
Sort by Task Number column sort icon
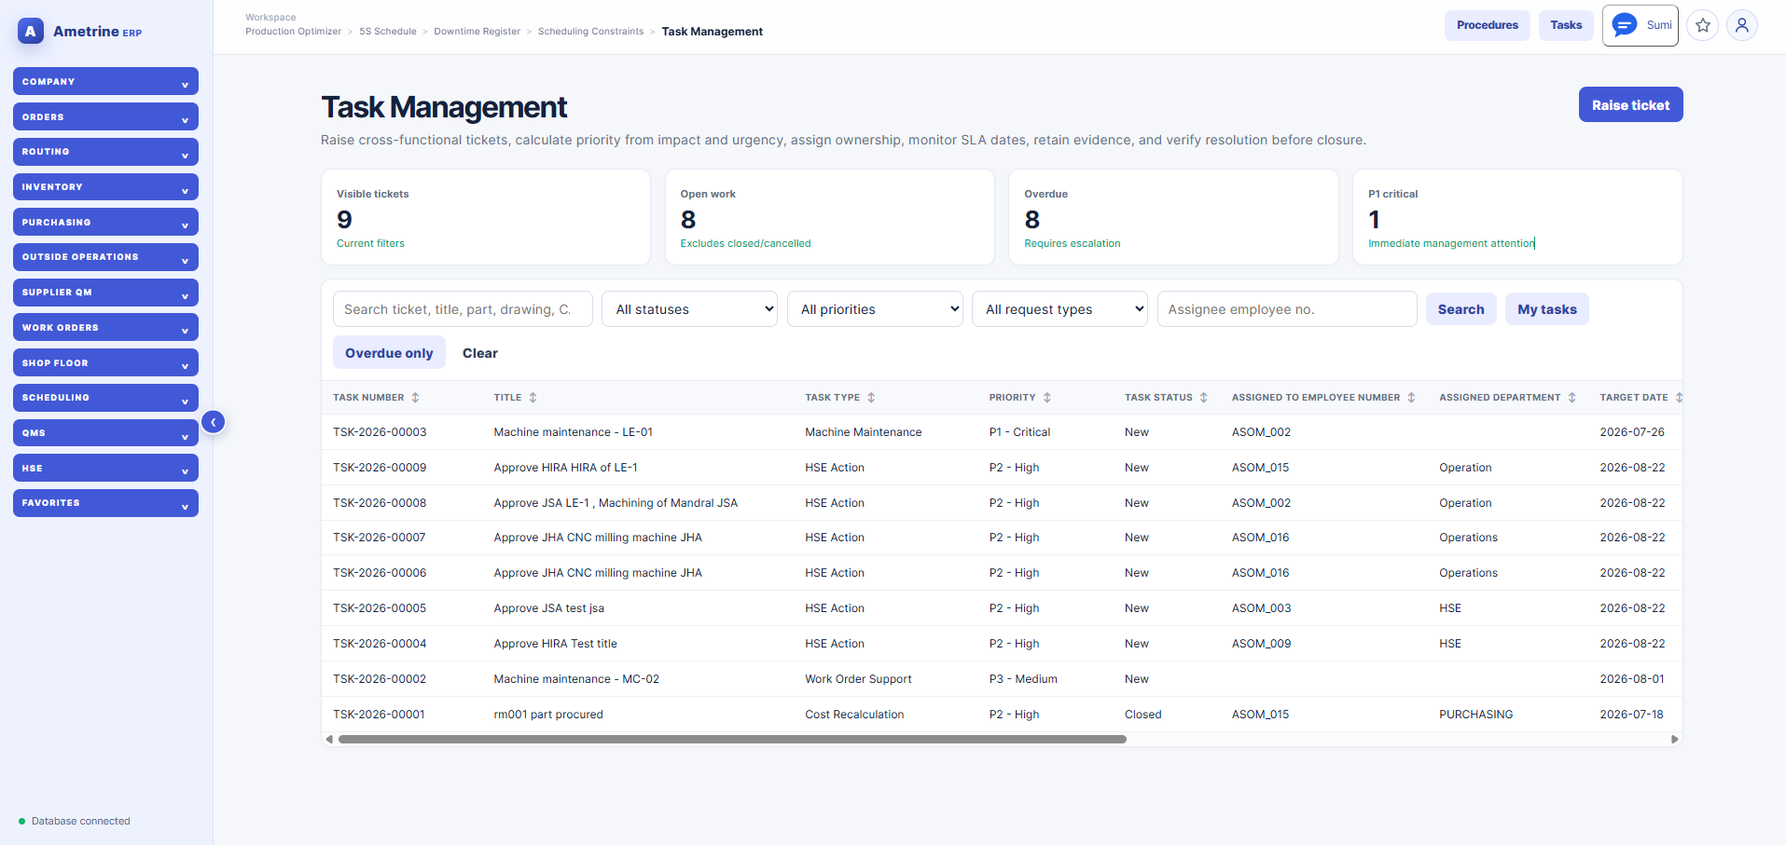[x=415, y=398]
